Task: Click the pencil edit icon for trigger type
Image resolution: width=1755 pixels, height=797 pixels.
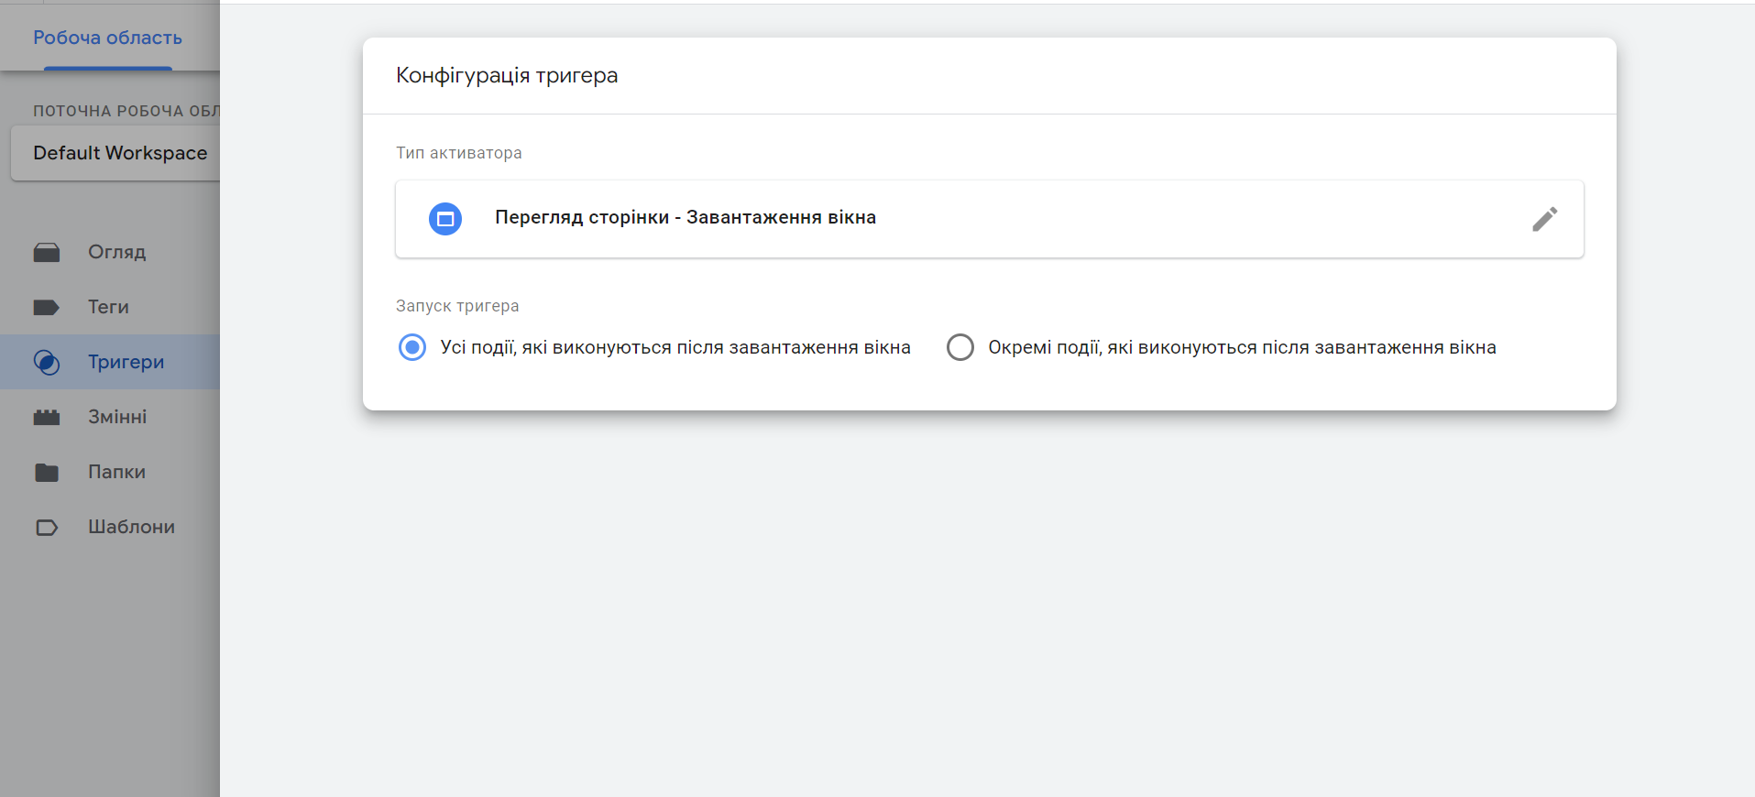Action: 1544,219
